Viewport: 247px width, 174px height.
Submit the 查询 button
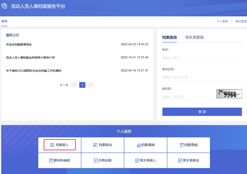click(202, 112)
